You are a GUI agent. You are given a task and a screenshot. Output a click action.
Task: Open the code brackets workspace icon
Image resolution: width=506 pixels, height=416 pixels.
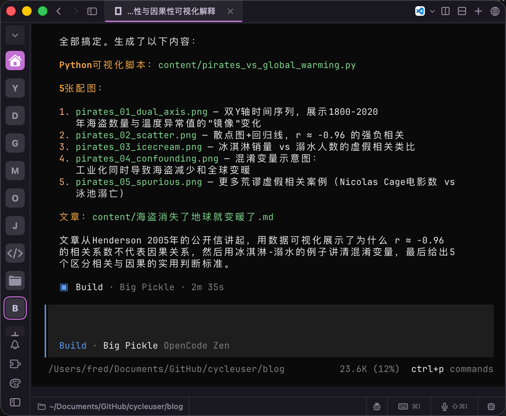pos(15,253)
